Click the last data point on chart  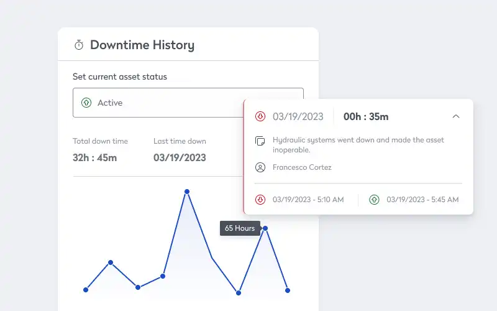(287, 290)
